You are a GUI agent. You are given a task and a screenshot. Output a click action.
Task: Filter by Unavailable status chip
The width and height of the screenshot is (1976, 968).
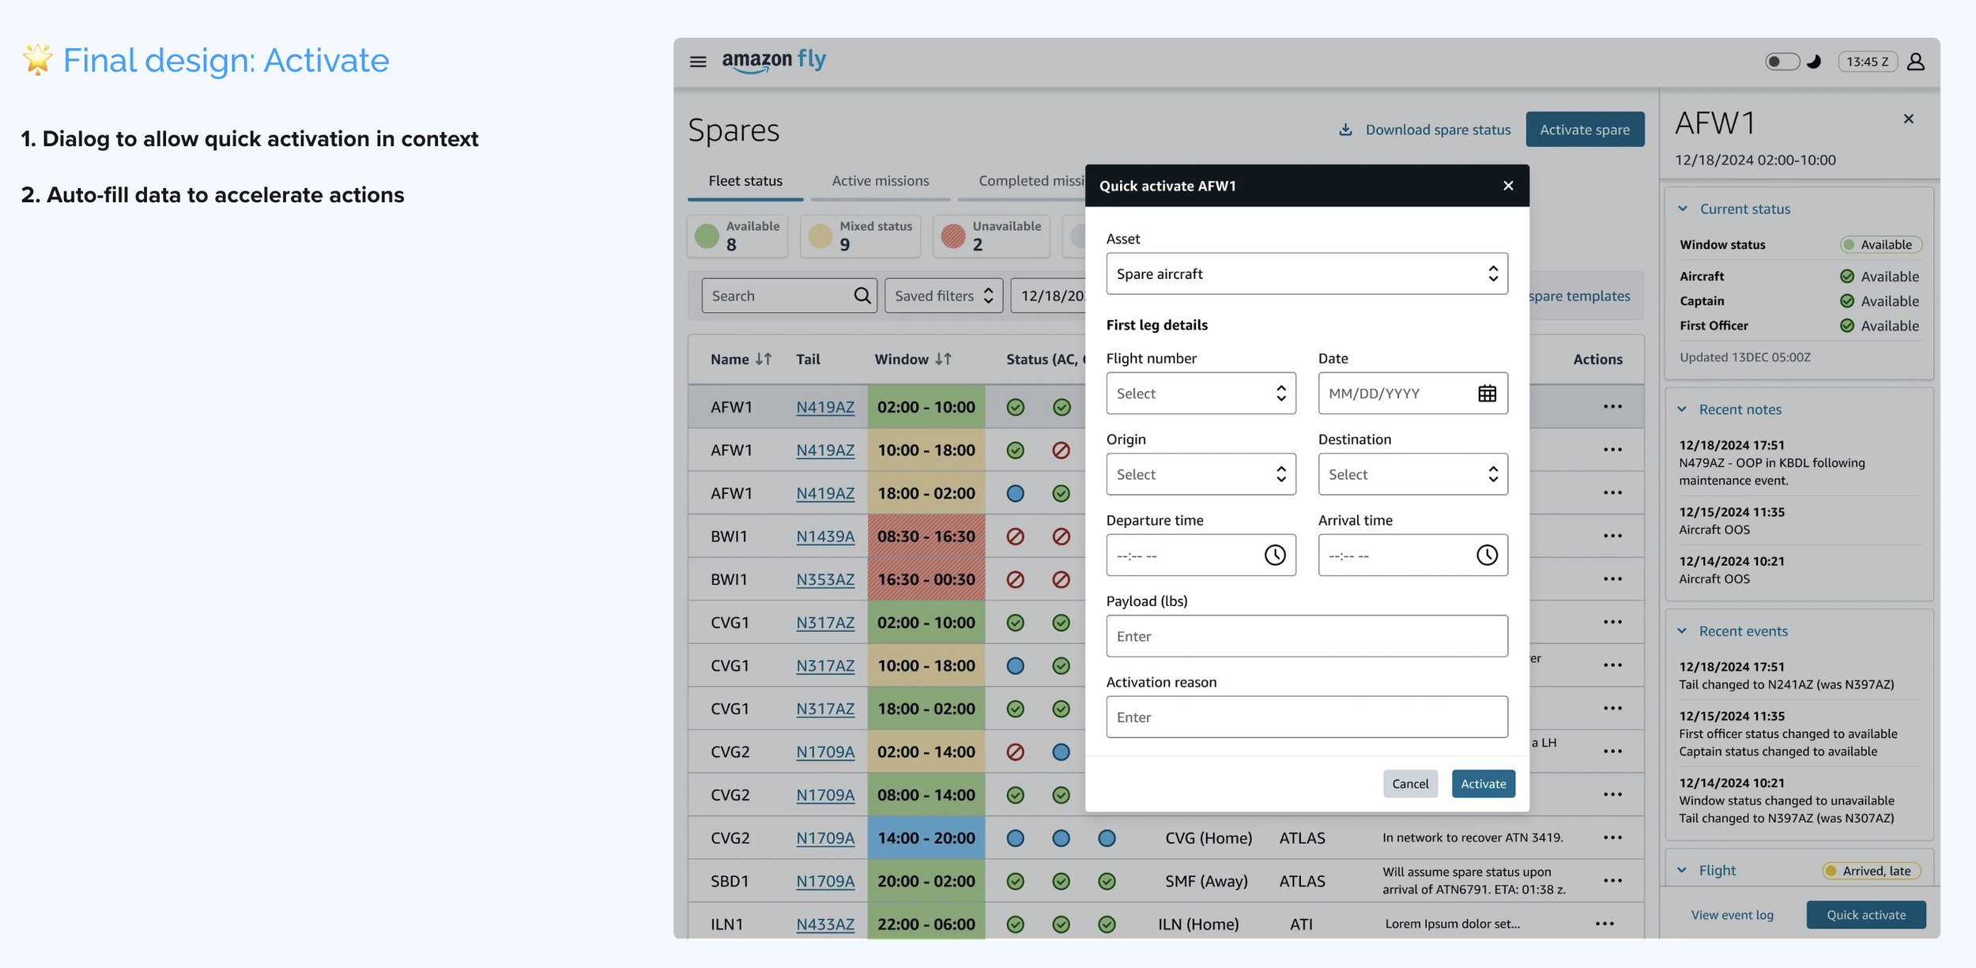pos(991,235)
